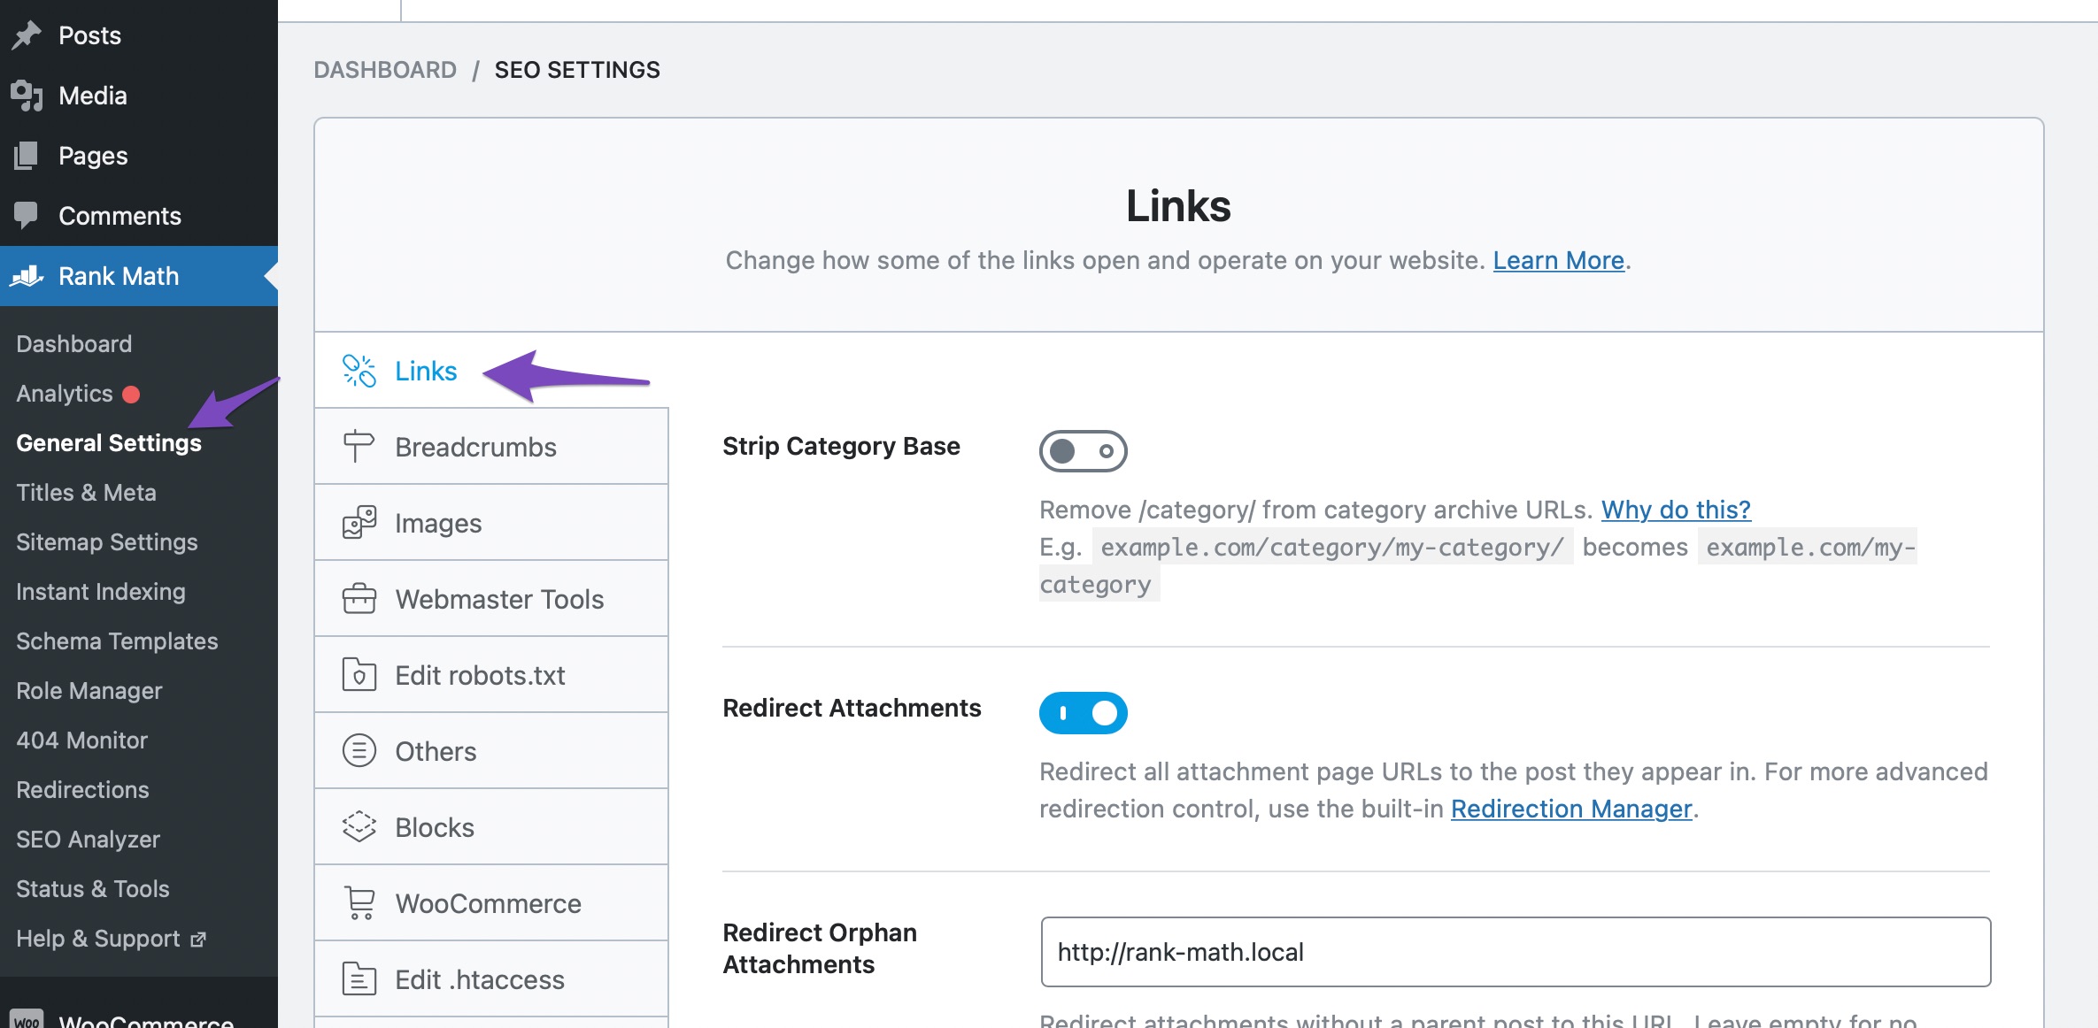Click the Edit robots.txt file icon
Image resolution: width=2098 pixels, height=1028 pixels.
(359, 675)
